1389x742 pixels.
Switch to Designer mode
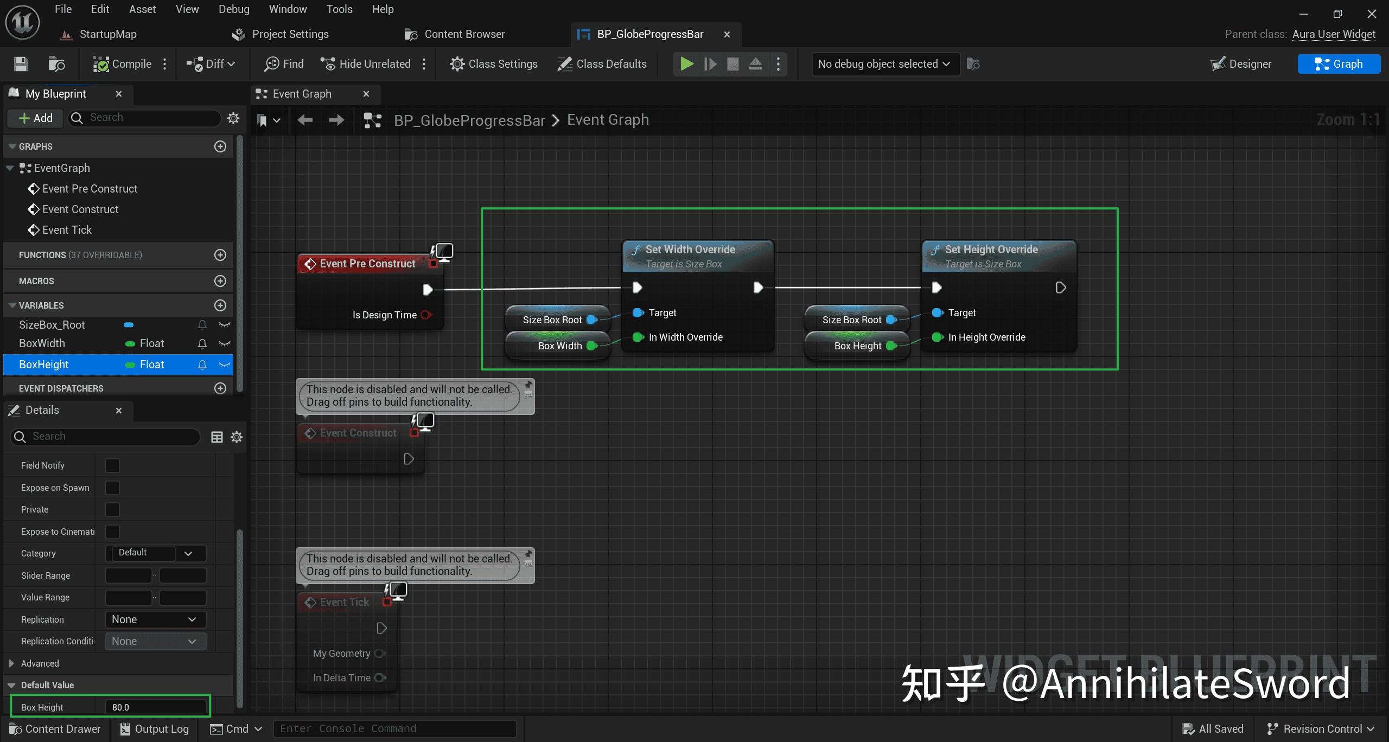point(1241,63)
